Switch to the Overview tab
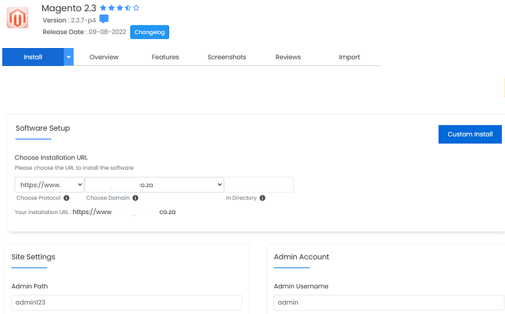505x314 pixels. coord(104,57)
